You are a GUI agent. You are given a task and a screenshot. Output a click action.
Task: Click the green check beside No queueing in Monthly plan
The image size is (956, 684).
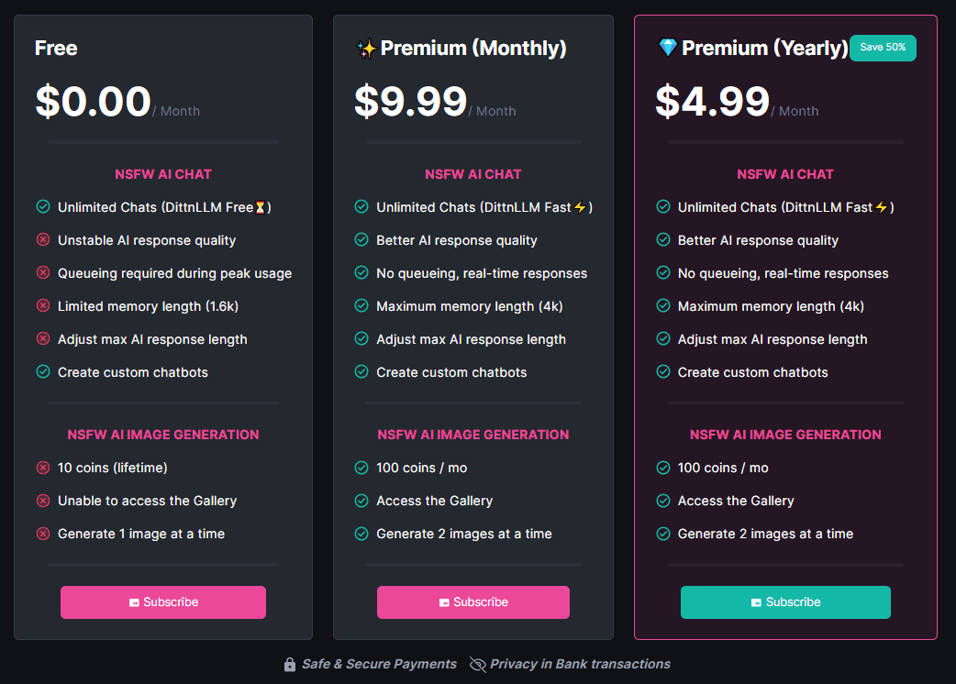(361, 273)
